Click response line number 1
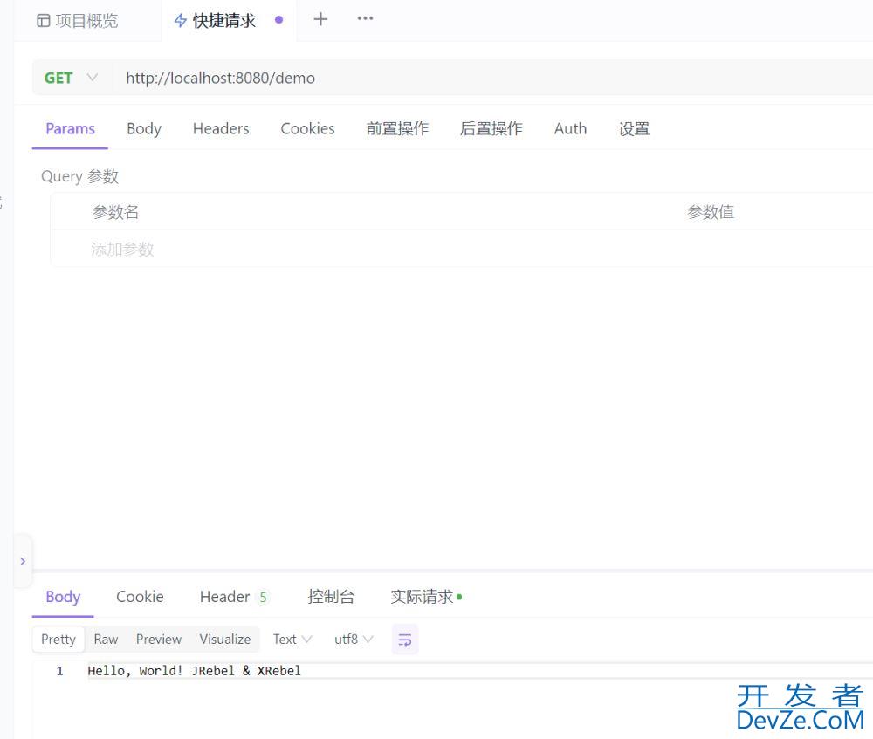This screenshot has height=739, width=873. tap(59, 671)
